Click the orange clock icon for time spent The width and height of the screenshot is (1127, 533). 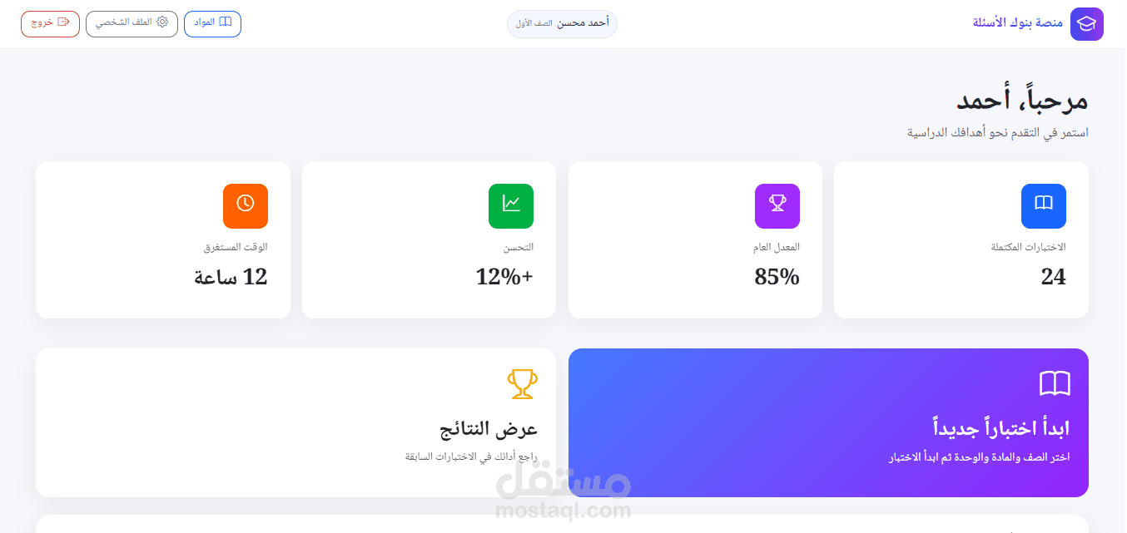point(245,205)
